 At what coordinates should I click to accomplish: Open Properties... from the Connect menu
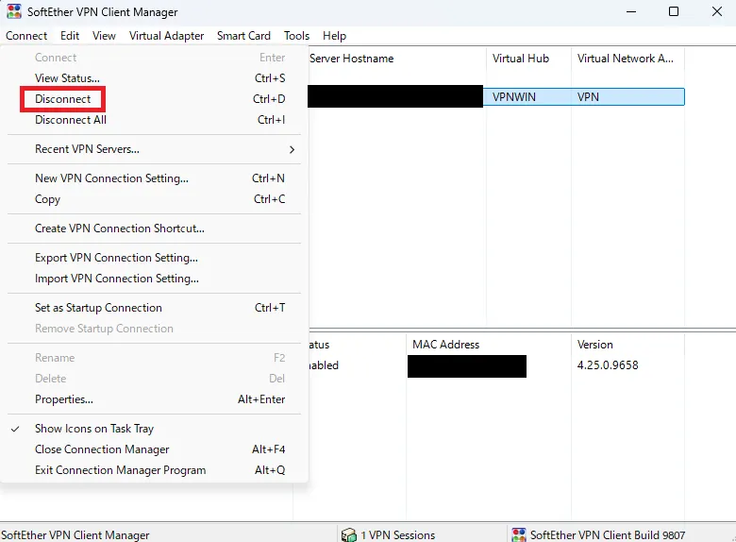click(x=155, y=399)
